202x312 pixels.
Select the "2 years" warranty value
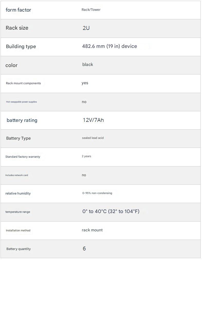click(x=86, y=156)
